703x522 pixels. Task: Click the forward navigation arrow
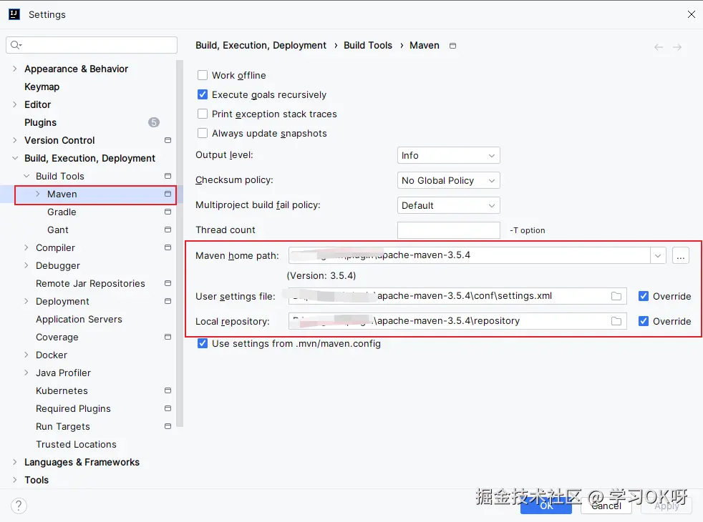(677, 47)
